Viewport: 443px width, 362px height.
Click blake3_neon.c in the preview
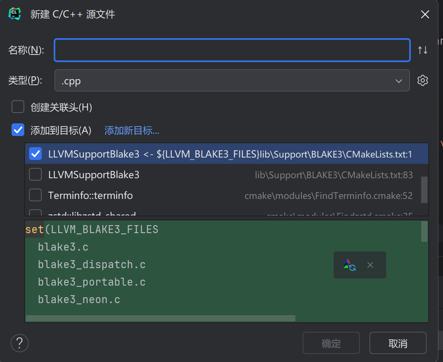79,300
